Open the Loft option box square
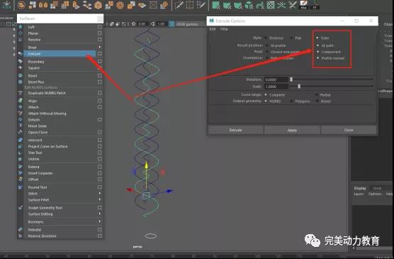 coord(99,27)
